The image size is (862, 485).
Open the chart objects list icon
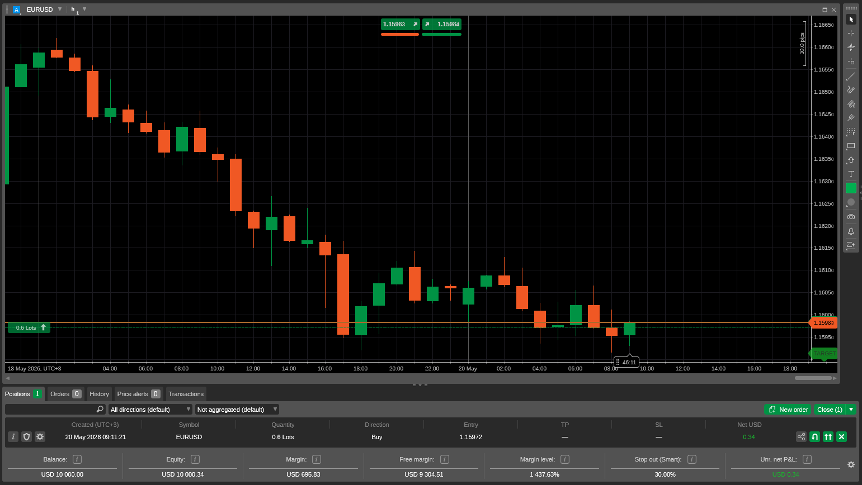tap(851, 245)
